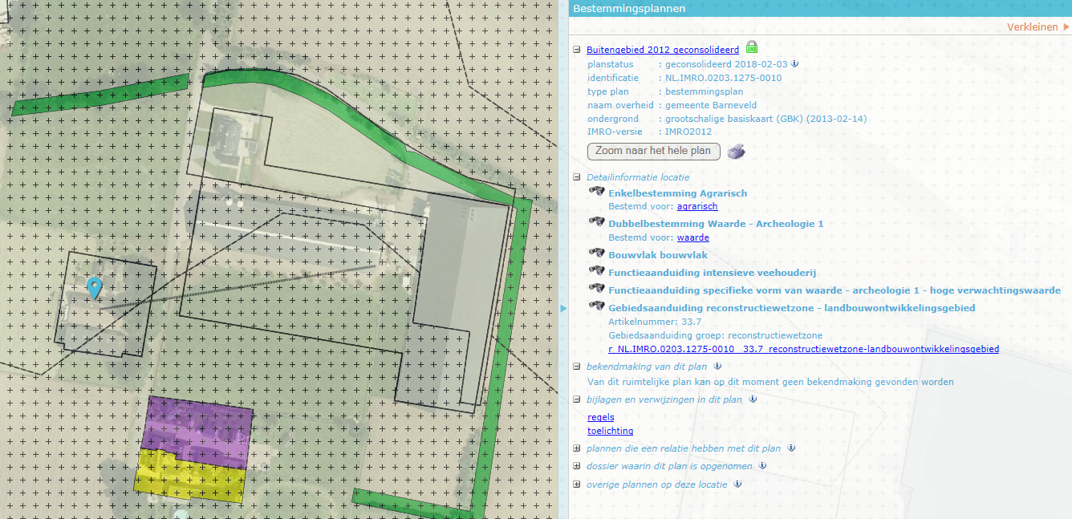Click identificatie value NL.IMRO.0203.1275-0010
Viewport: 1072px width, 519px height.
point(723,78)
